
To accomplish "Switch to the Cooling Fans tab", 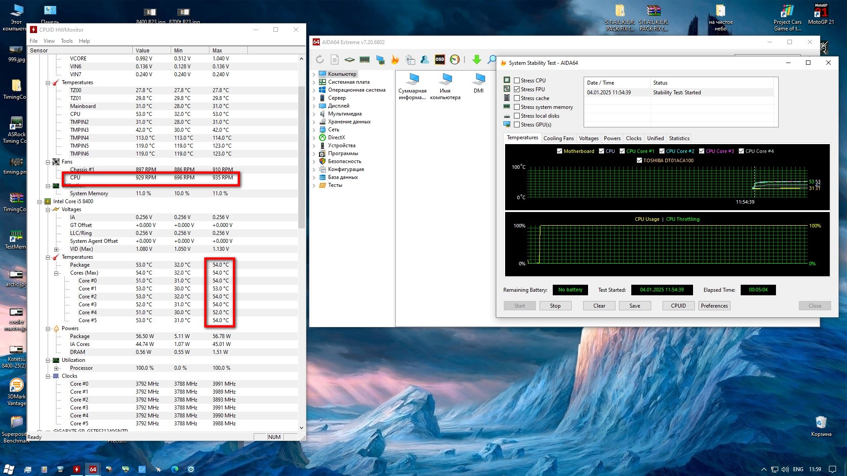I will tap(558, 138).
